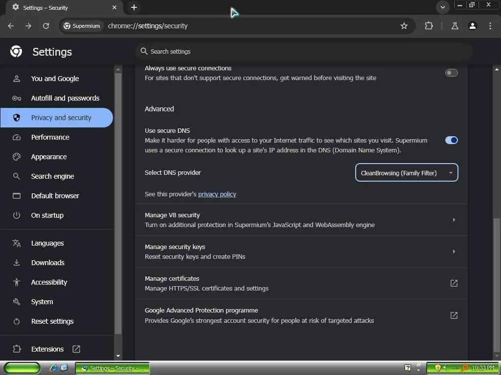Viewport: 501px width, 375px height.
Task: Select Privacy and security in sidebar
Action: tap(57, 118)
